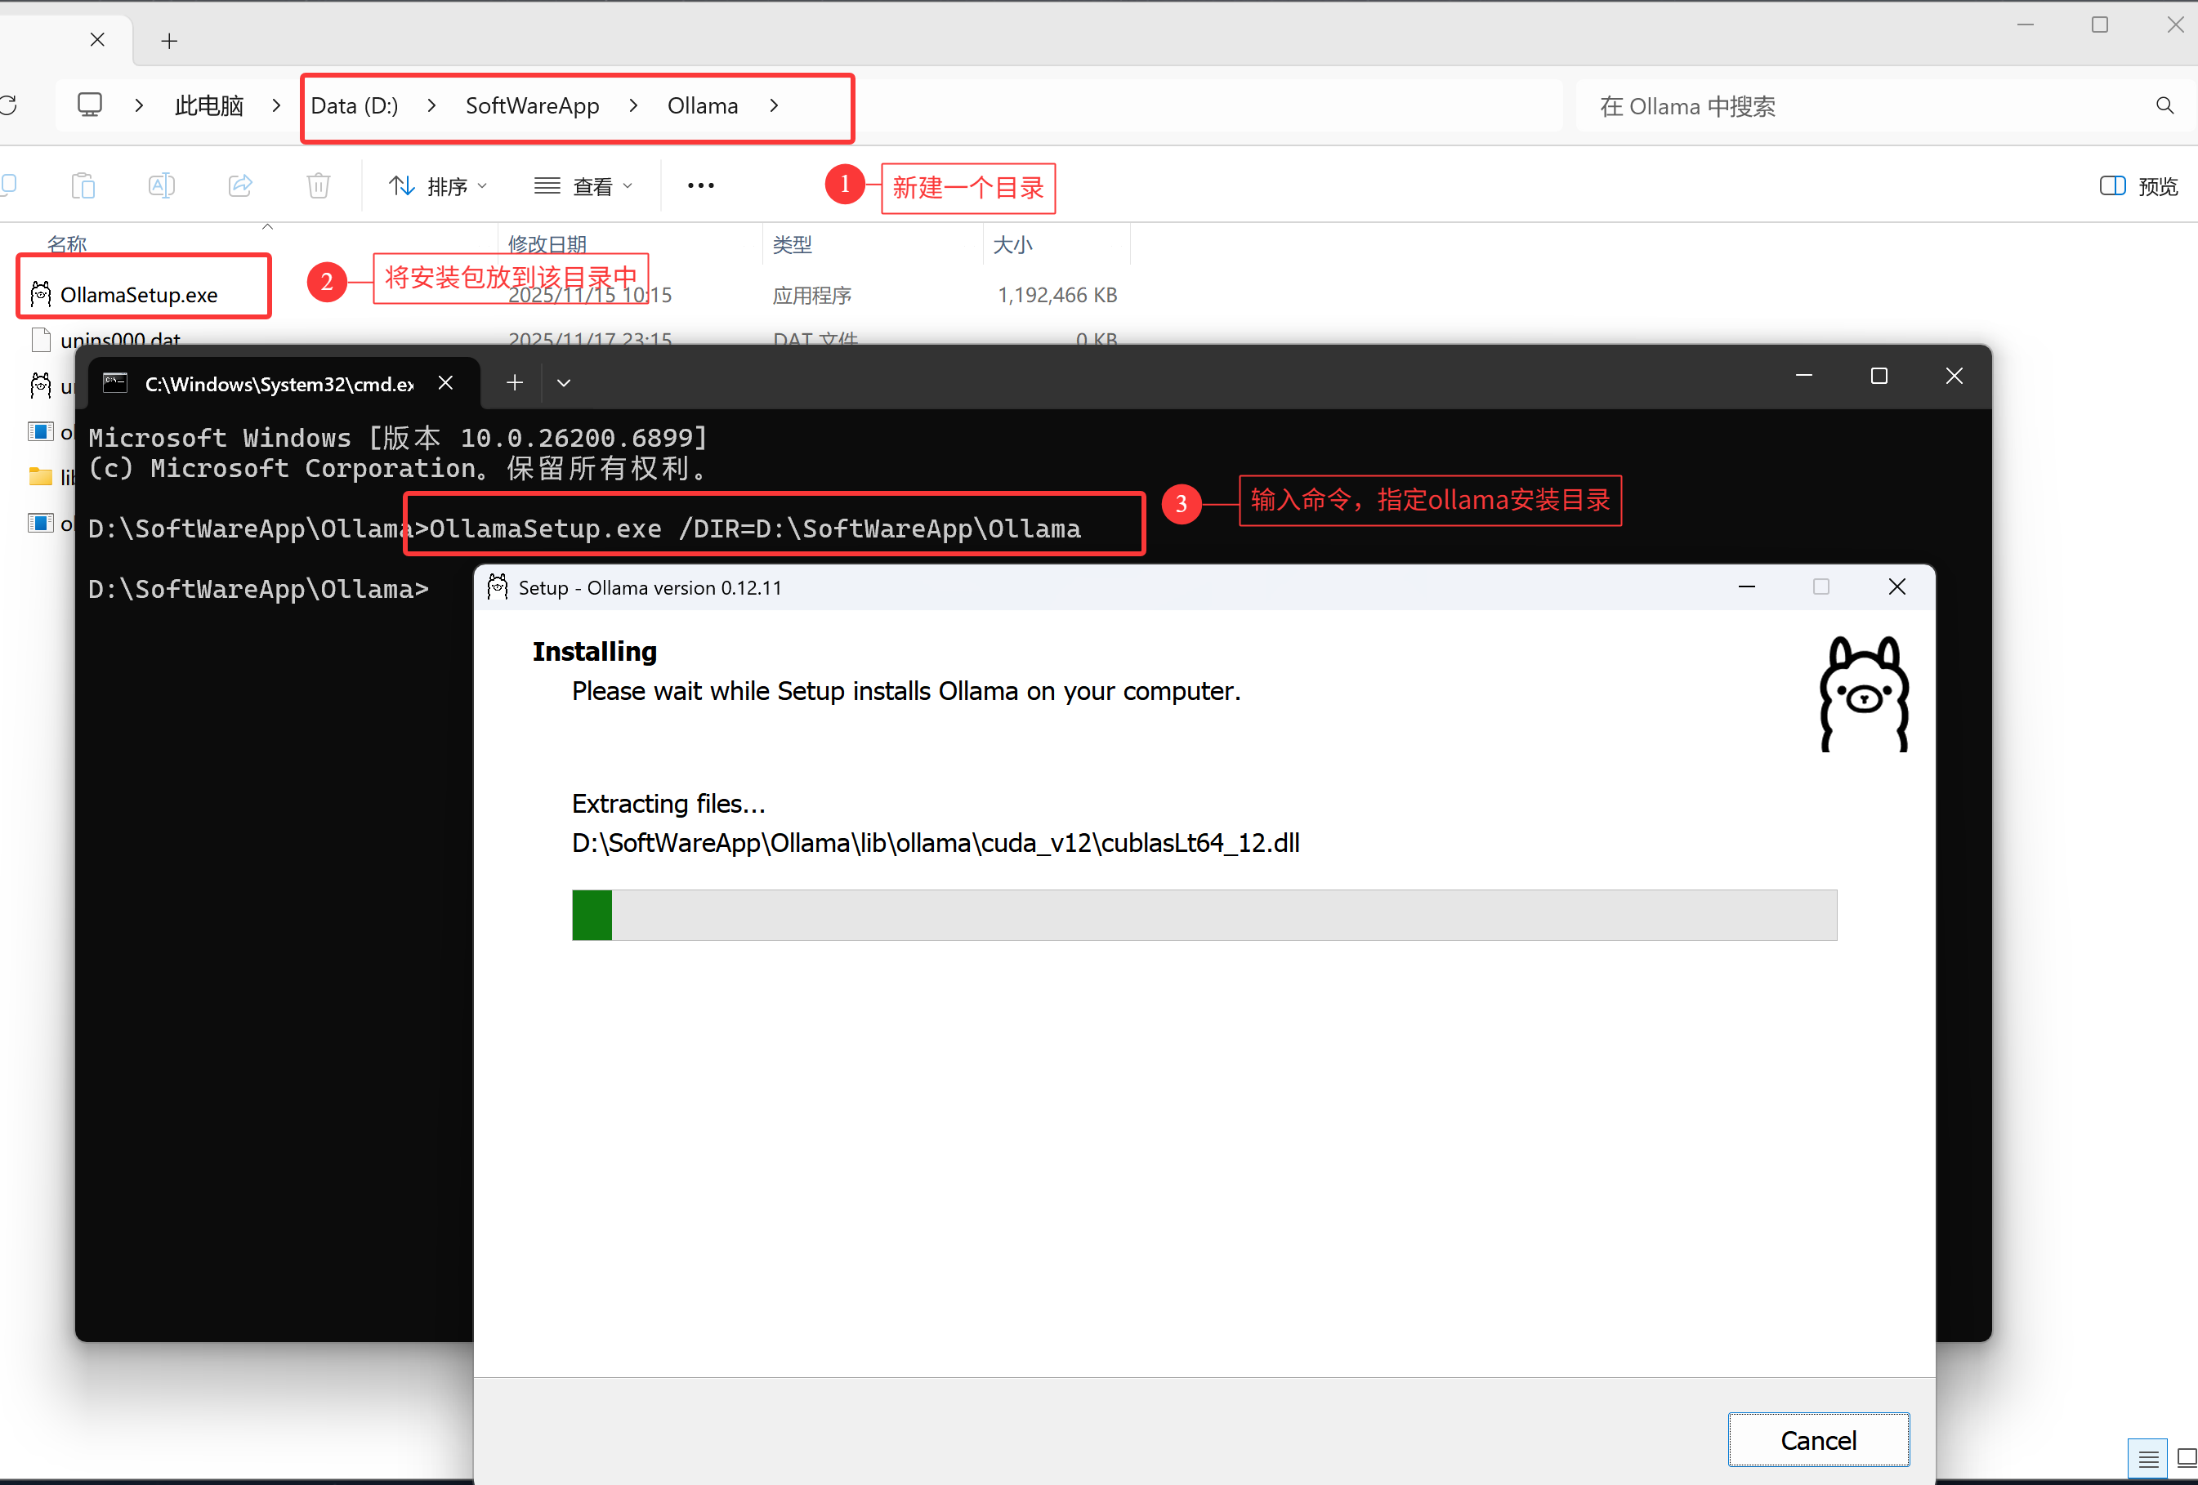Screen dimensions: 2198x1485
Task: Click the computer monitor icon in address bar
Action: pos(90,104)
